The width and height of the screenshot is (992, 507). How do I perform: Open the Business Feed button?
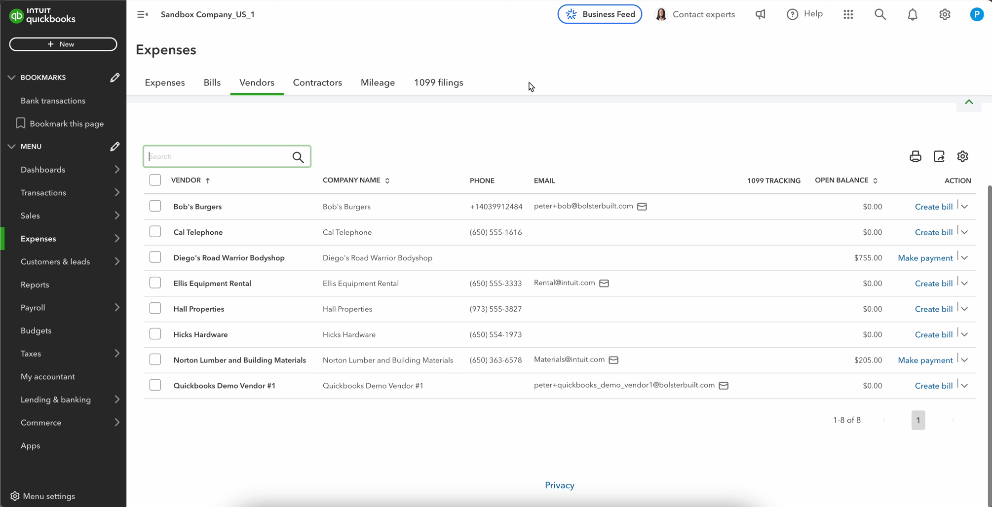pos(600,14)
